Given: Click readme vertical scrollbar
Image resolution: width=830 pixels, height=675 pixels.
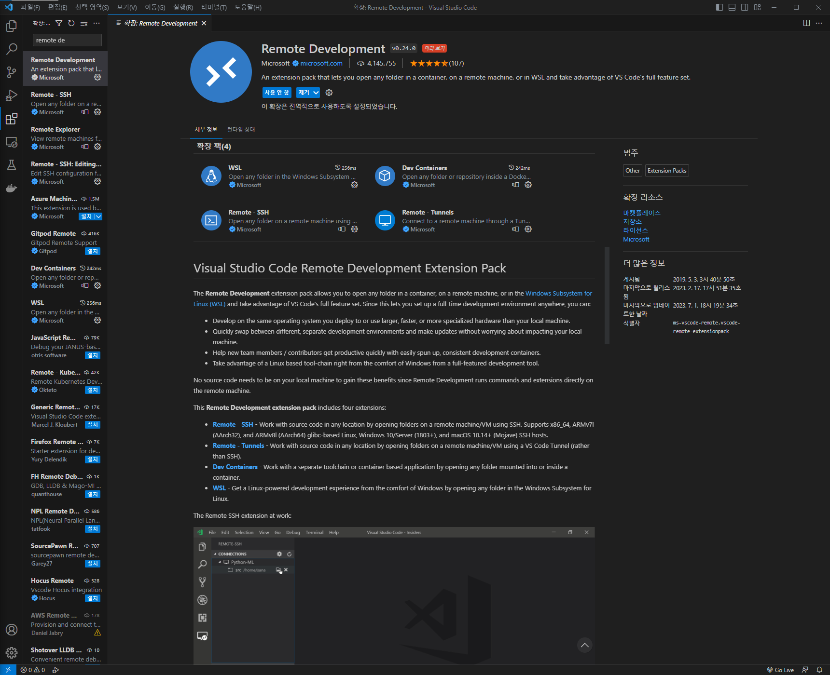Looking at the screenshot, I should point(607,295).
